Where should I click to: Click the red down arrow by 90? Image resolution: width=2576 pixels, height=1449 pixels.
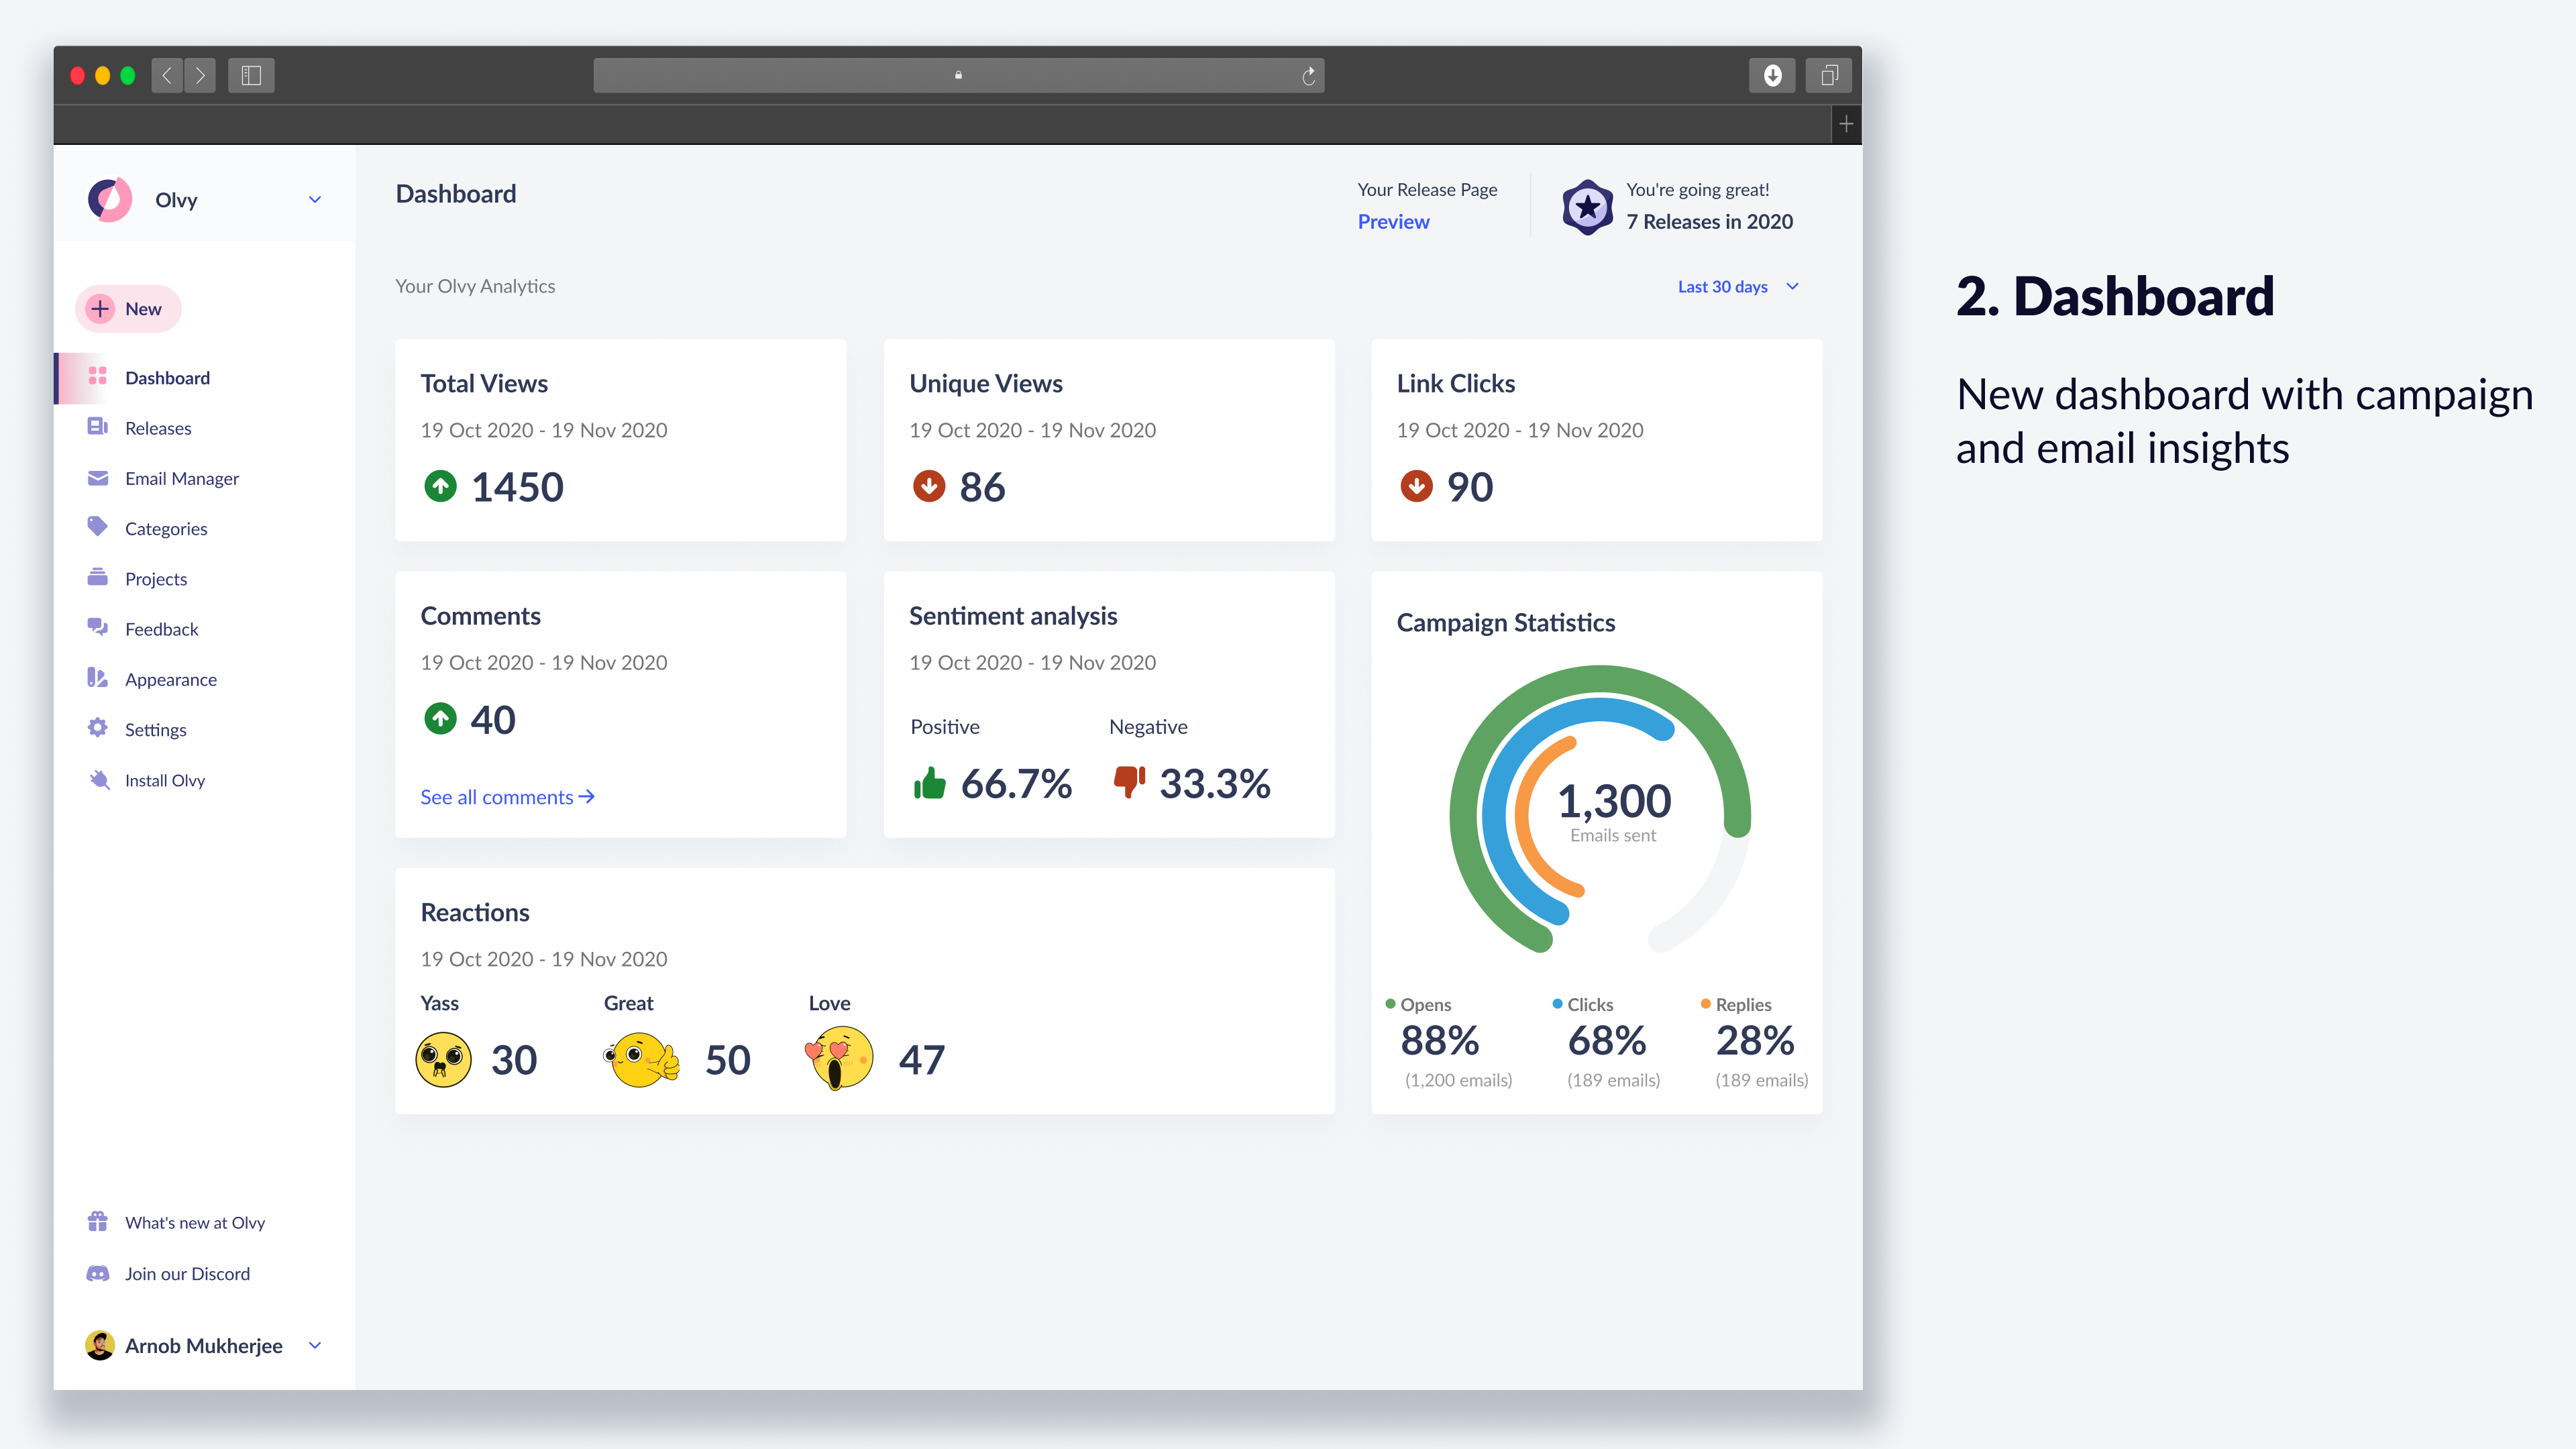pyautogui.click(x=1416, y=486)
